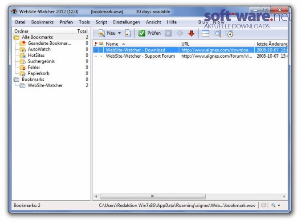Click the eye application icon in title bar
301x222 pixels.
click(x=14, y=12)
